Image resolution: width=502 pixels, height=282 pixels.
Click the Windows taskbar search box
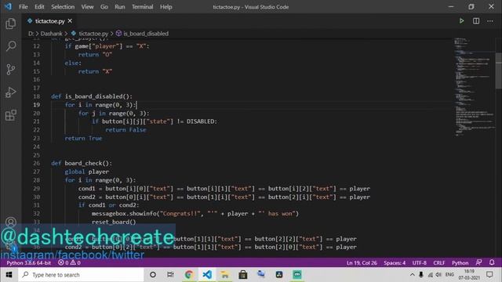[x=81, y=275]
